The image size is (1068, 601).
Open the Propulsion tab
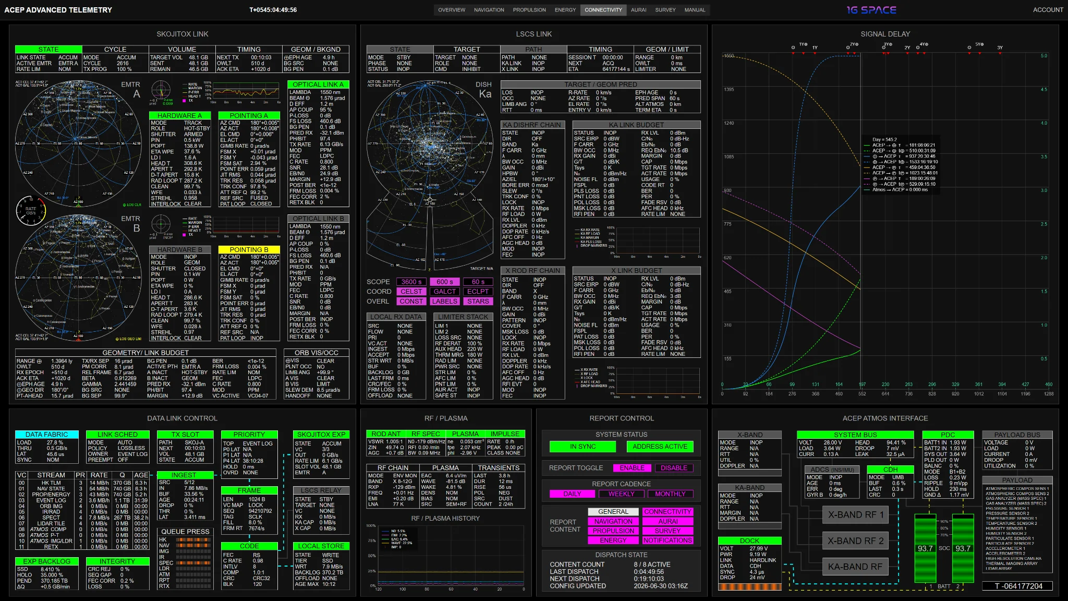(x=529, y=10)
